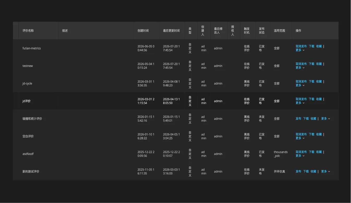Expand 更多 dropdown for futian-metrics row
Viewport: 351px width, 203px height.
click(300, 50)
